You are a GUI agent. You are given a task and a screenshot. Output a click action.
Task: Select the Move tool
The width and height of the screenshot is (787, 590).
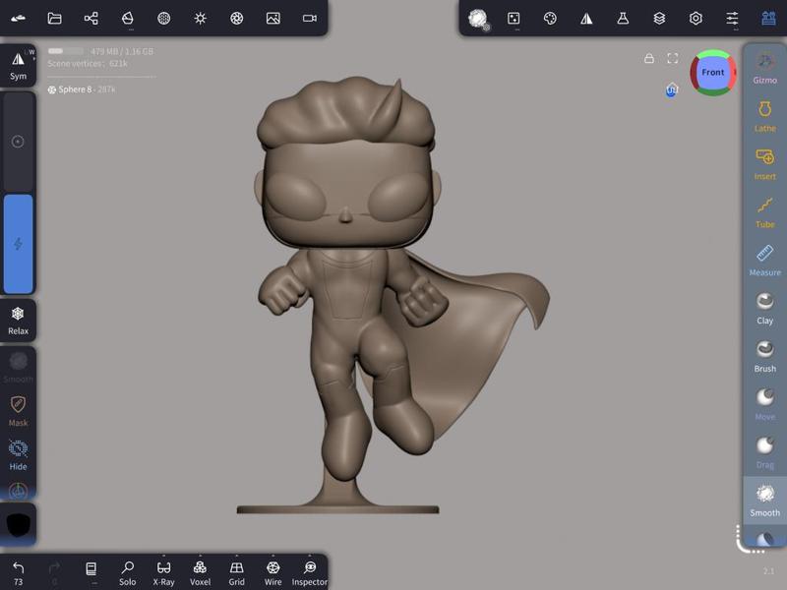[x=764, y=405]
